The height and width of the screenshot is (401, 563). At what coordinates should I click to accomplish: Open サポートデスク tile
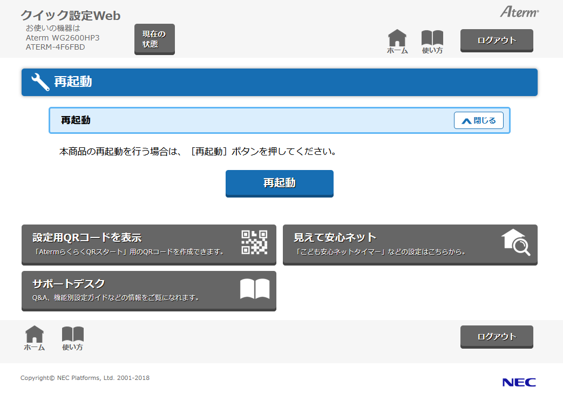click(x=148, y=291)
